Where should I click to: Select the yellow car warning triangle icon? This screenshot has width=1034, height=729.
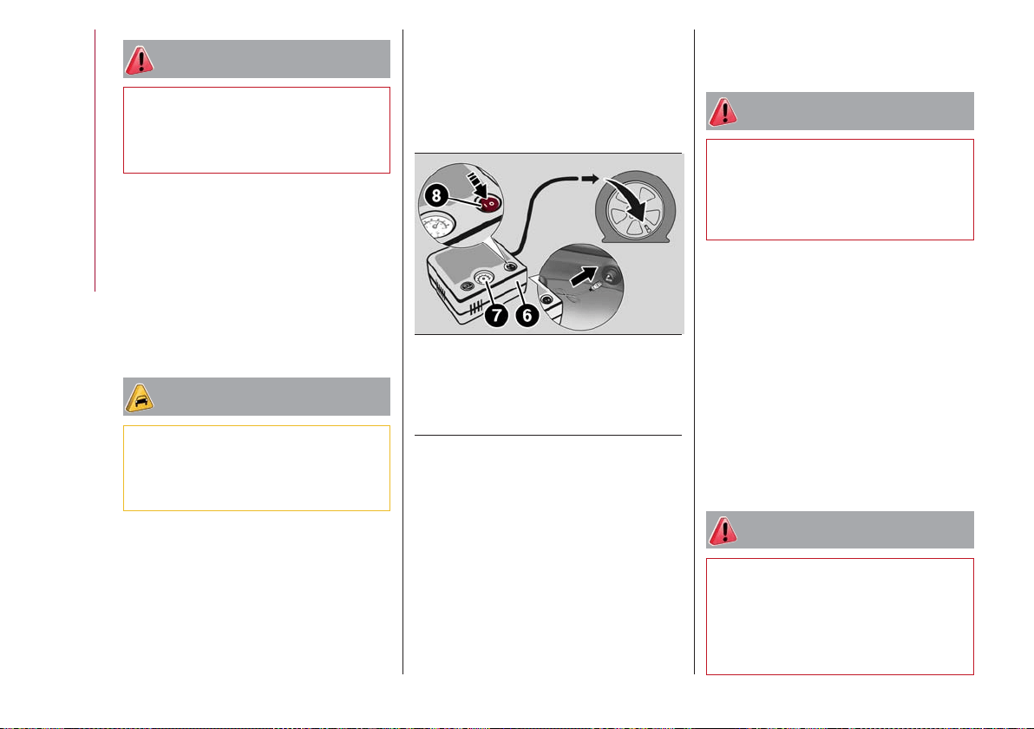pyautogui.click(x=139, y=397)
